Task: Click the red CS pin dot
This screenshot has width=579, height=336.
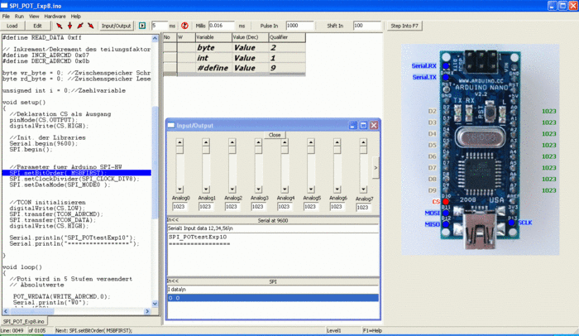Action: coord(446,201)
